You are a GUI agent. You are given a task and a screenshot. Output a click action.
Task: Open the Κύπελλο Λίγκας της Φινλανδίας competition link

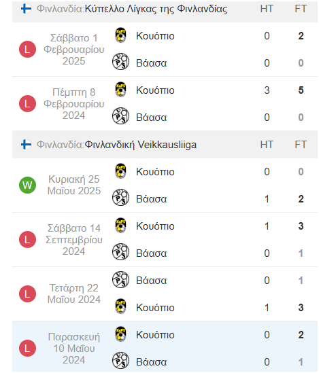156,9
